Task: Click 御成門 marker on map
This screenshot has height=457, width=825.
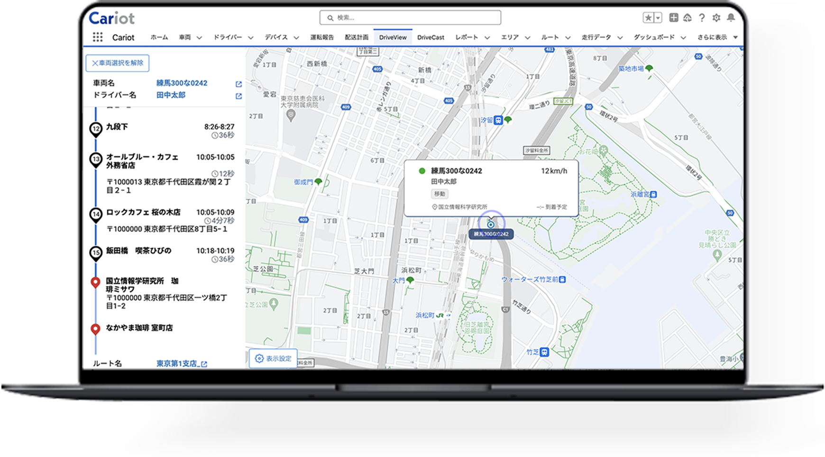Action: pyautogui.click(x=319, y=182)
